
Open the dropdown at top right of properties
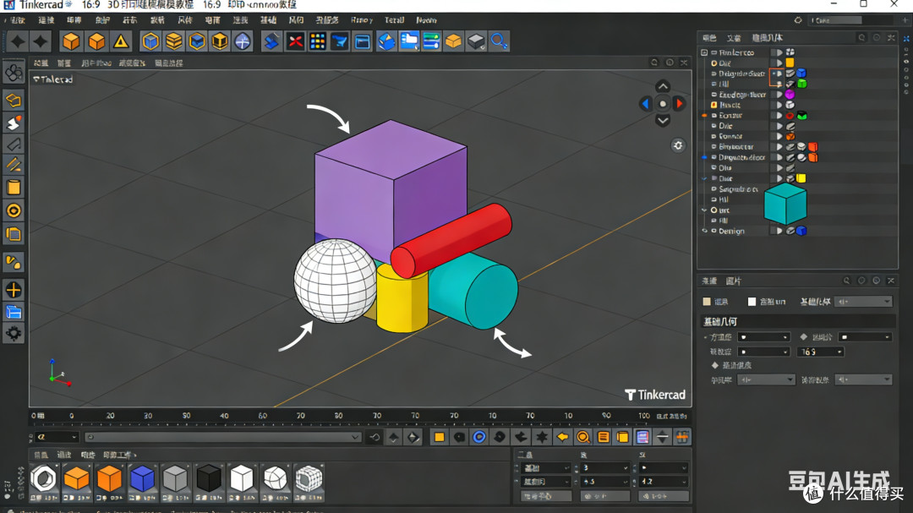point(863,302)
